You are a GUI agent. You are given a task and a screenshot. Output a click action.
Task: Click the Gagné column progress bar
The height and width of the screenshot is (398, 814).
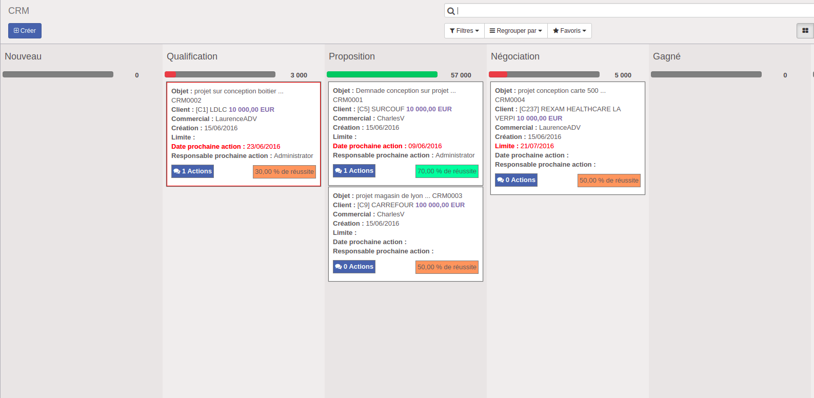pyautogui.click(x=706, y=74)
